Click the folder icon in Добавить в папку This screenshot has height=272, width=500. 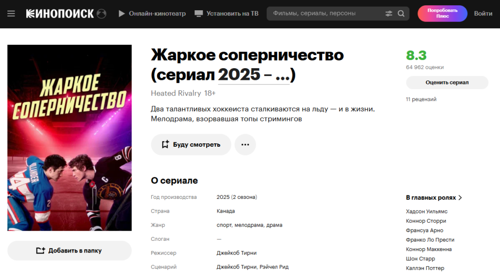41,251
